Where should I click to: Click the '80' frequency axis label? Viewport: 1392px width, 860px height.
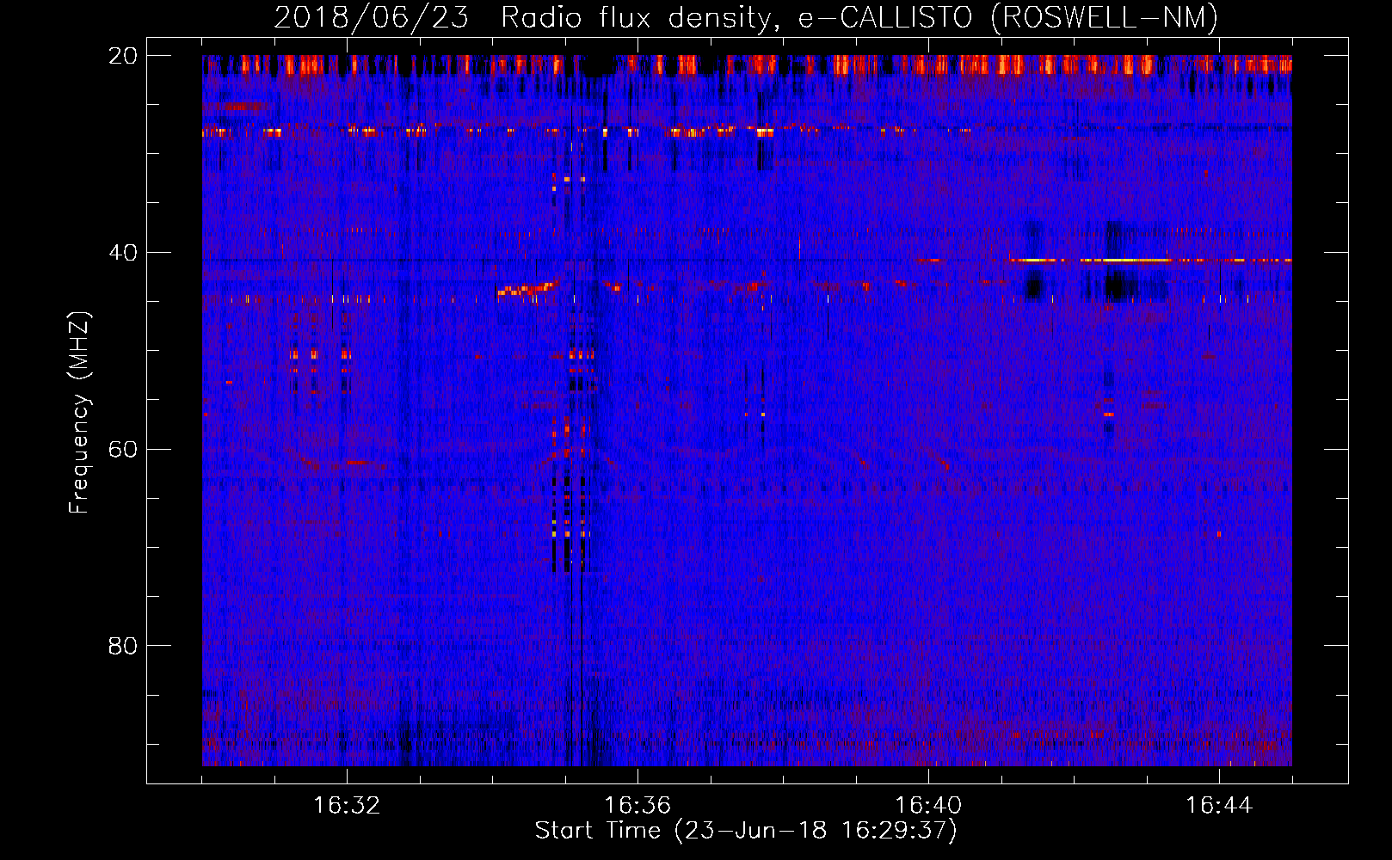point(122,646)
